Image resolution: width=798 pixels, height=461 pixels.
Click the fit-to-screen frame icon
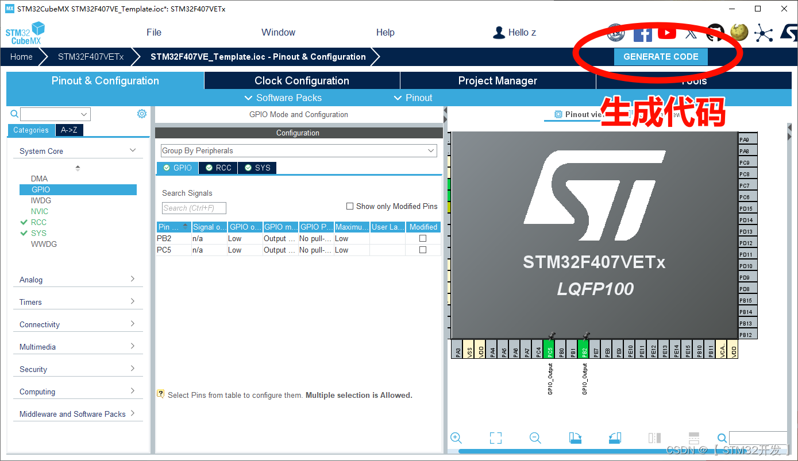pos(496,437)
